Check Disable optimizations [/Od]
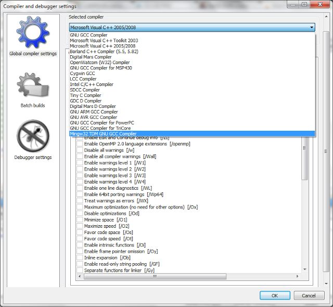The image size is (333, 307). (x=80, y=213)
